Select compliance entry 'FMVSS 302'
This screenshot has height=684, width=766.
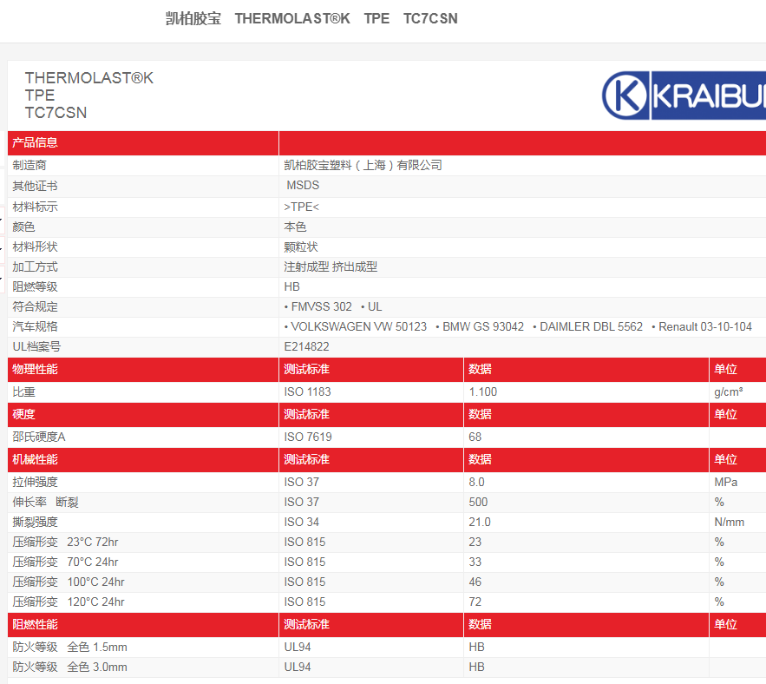(x=321, y=307)
